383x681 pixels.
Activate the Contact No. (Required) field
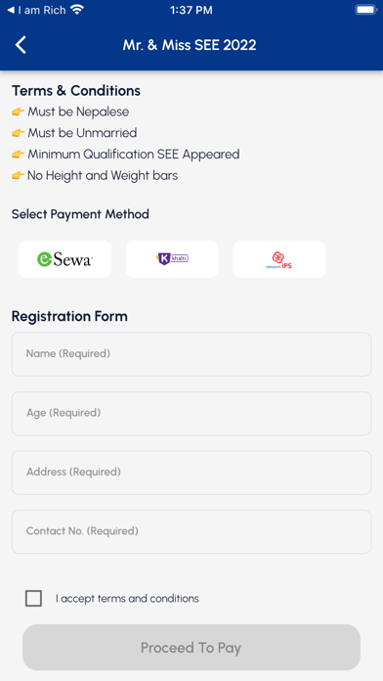pyautogui.click(x=191, y=531)
